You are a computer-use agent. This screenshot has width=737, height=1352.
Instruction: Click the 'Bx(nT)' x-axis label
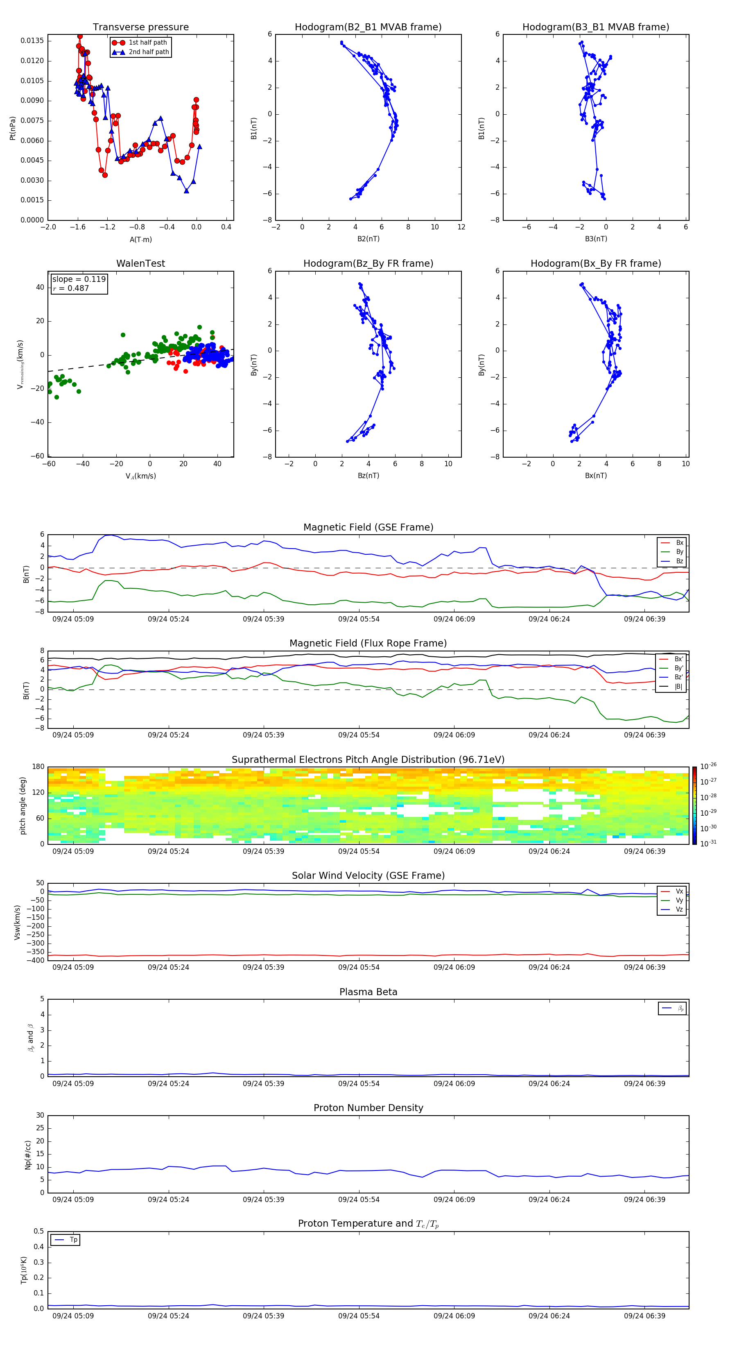(x=596, y=476)
